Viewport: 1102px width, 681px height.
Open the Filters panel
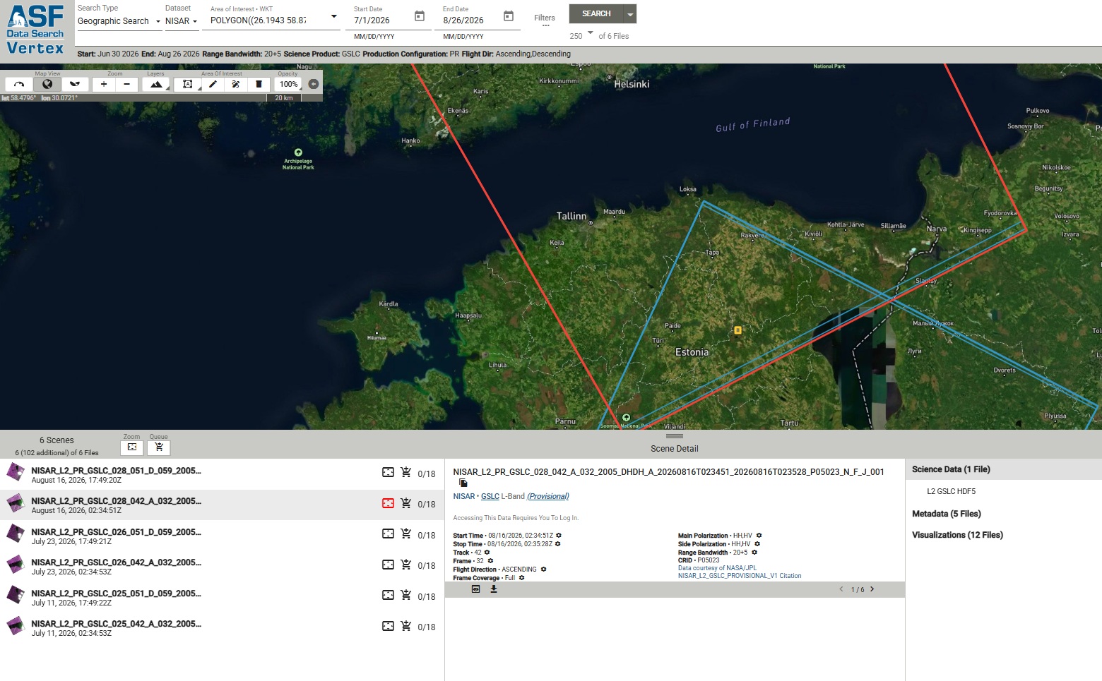(545, 20)
